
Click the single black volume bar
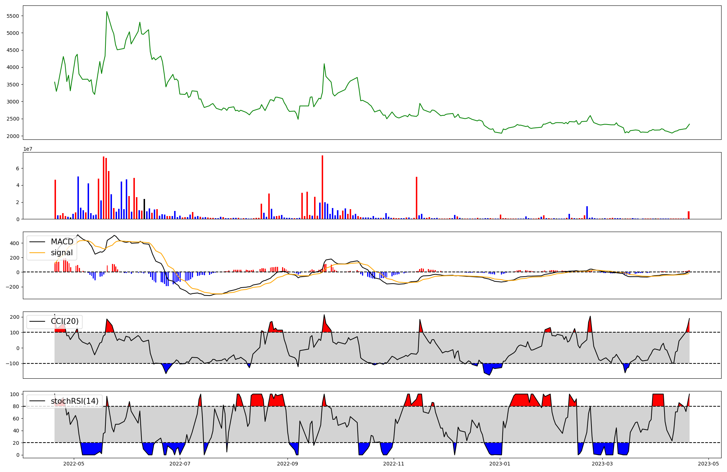[144, 209]
